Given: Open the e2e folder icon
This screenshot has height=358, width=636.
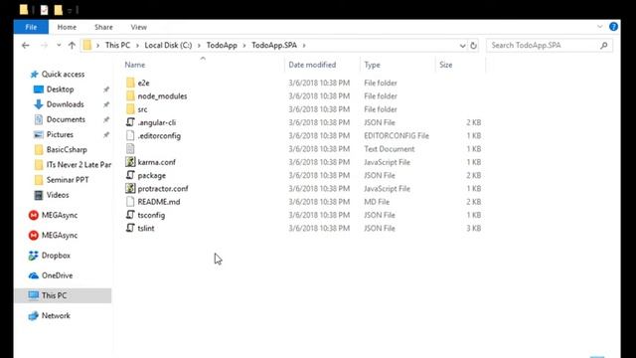Looking at the screenshot, I should click(130, 83).
